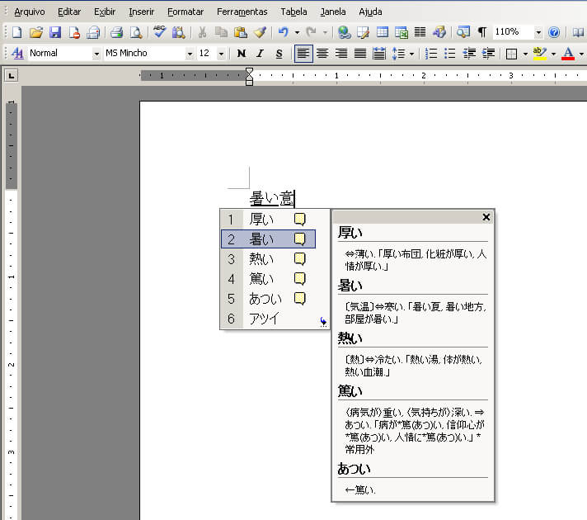Toggle center text alignment
587x520 pixels.
click(x=322, y=53)
